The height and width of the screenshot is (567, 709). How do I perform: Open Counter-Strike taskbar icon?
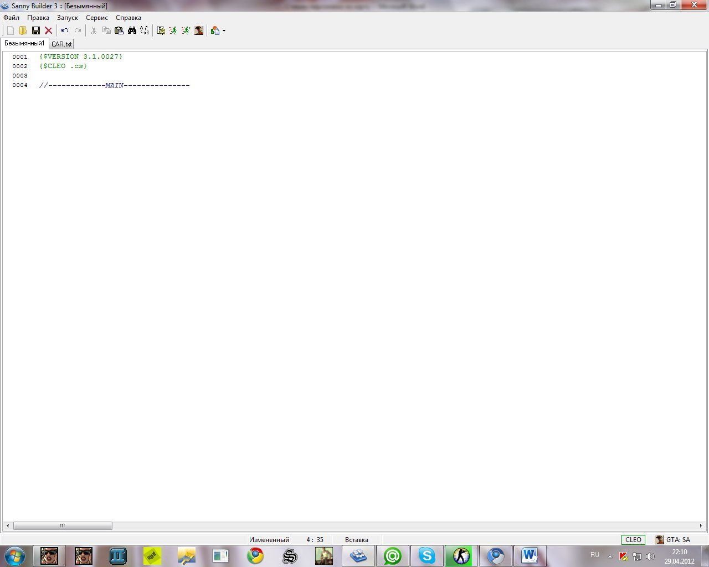(461, 556)
